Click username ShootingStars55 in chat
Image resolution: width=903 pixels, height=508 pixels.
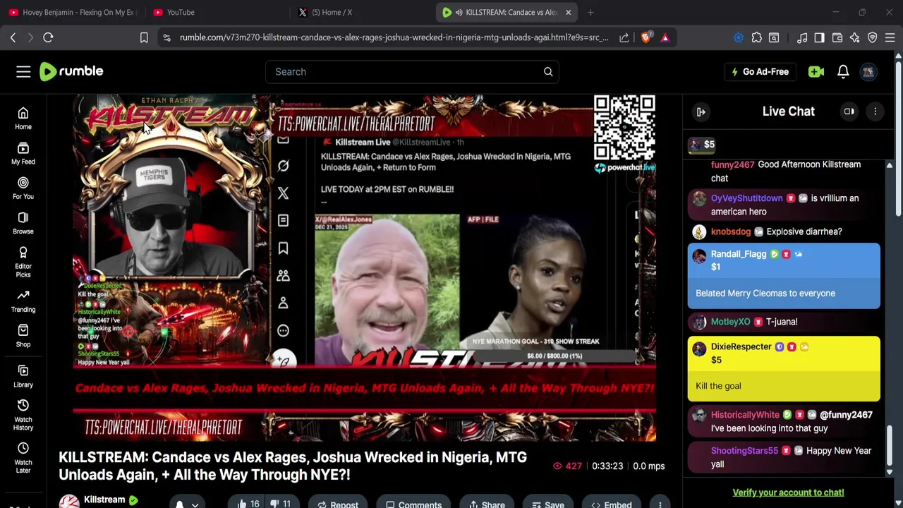pyautogui.click(x=744, y=451)
